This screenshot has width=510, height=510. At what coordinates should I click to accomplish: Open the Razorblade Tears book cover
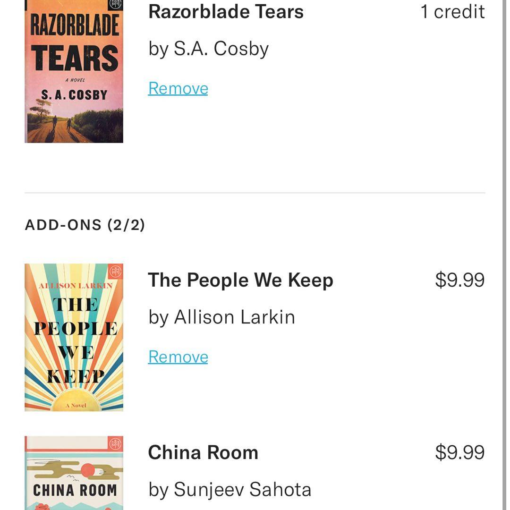click(x=74, y=71)
